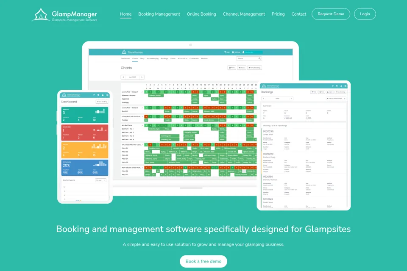This screenshot has width=407, height=271.
Task: Click the settings gear in phone mockup
Action: click(x=98, y=95)
